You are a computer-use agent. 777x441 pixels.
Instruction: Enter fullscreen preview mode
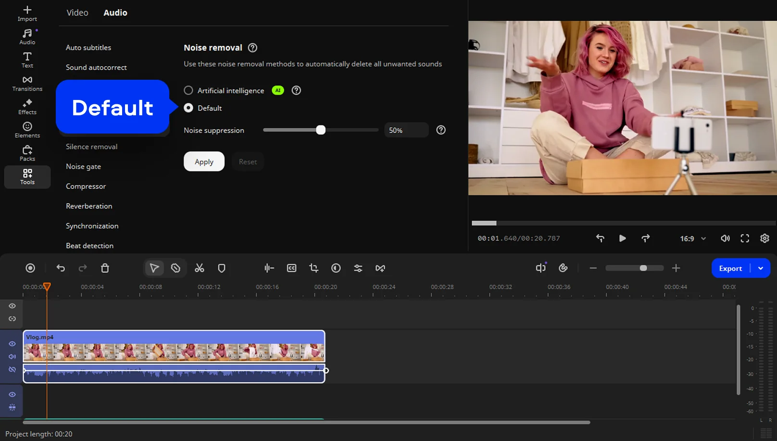745,238
